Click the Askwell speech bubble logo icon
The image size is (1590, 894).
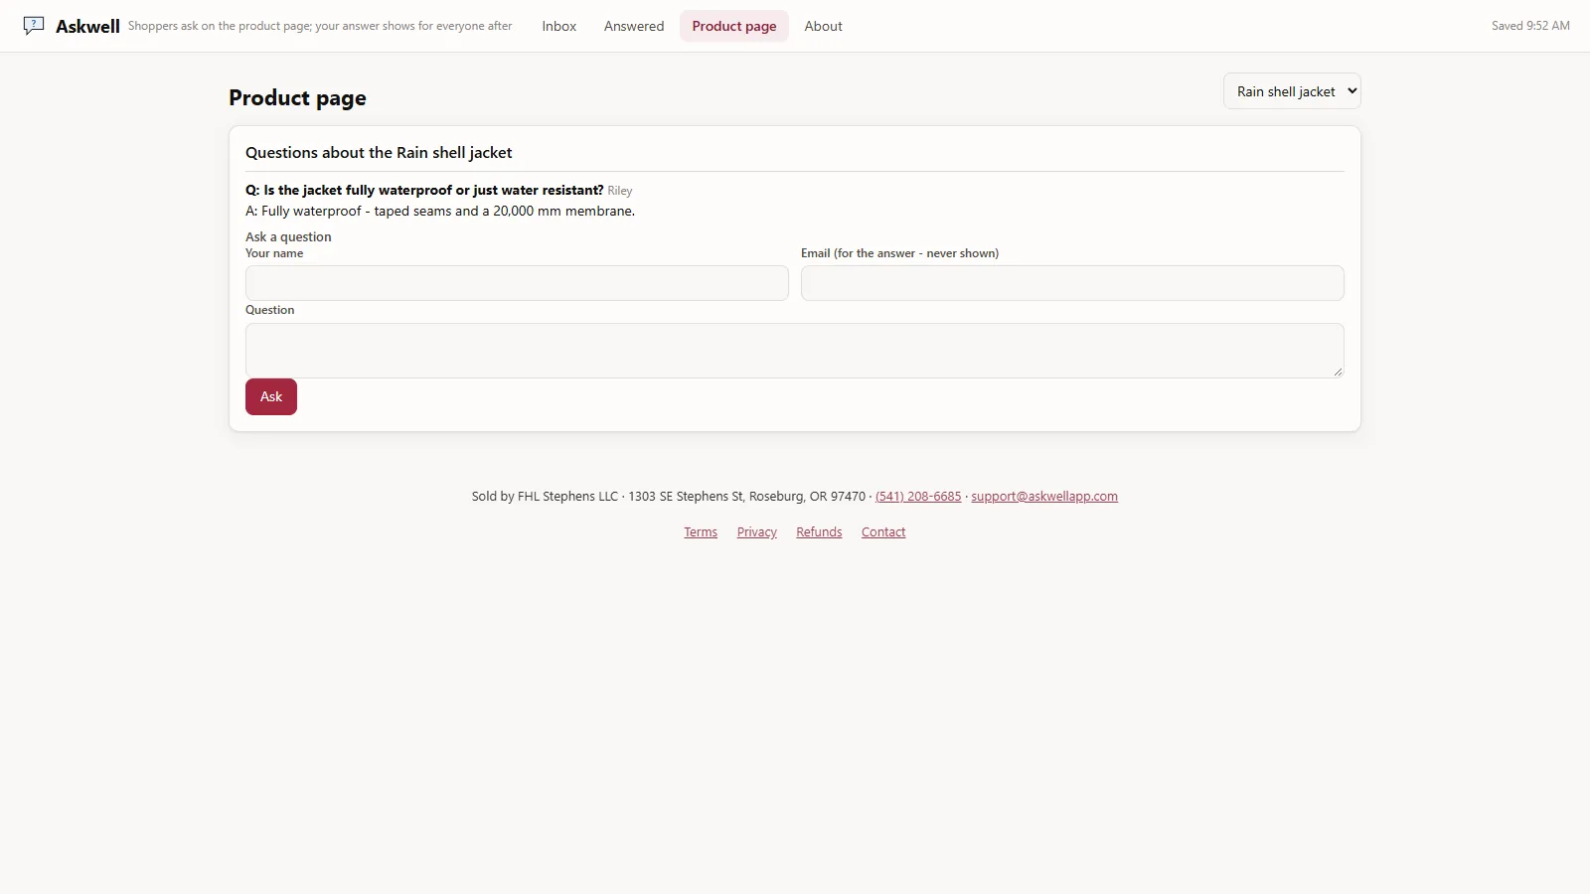tap(34, 26)
